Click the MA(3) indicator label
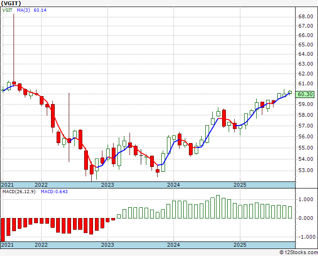The width and height of the screenshot is (318, 256). (x=23, y=10)
